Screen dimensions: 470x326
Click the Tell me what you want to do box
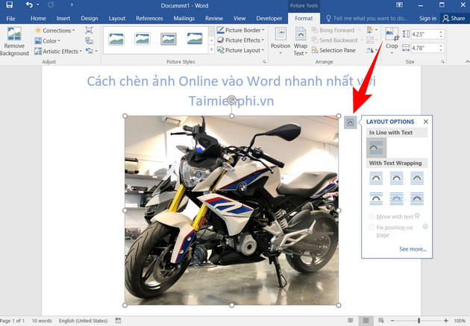pyautogui.click(x=367, y=19)
